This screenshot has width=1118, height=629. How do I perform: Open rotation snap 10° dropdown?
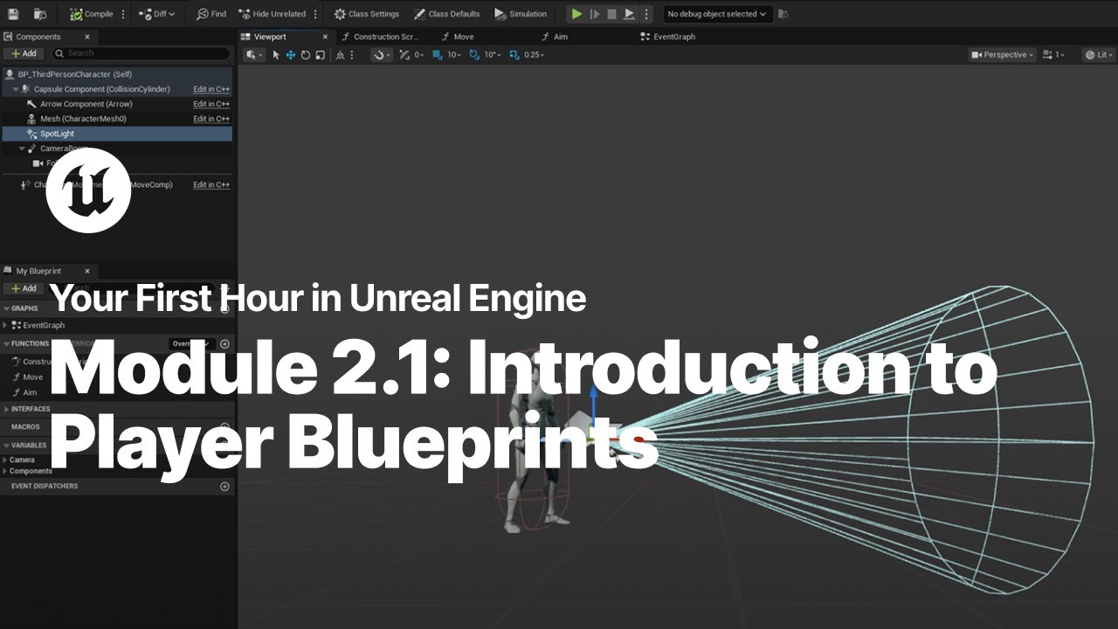[493, 54]
